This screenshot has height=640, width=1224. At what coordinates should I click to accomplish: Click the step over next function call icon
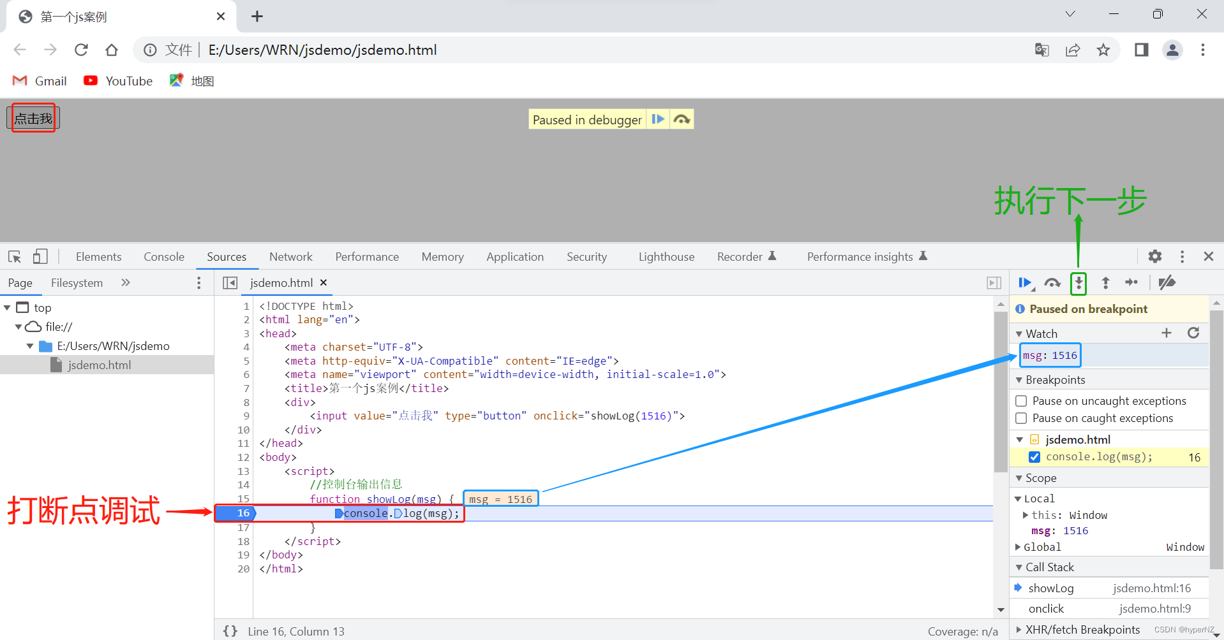[x=1052, y=282]
